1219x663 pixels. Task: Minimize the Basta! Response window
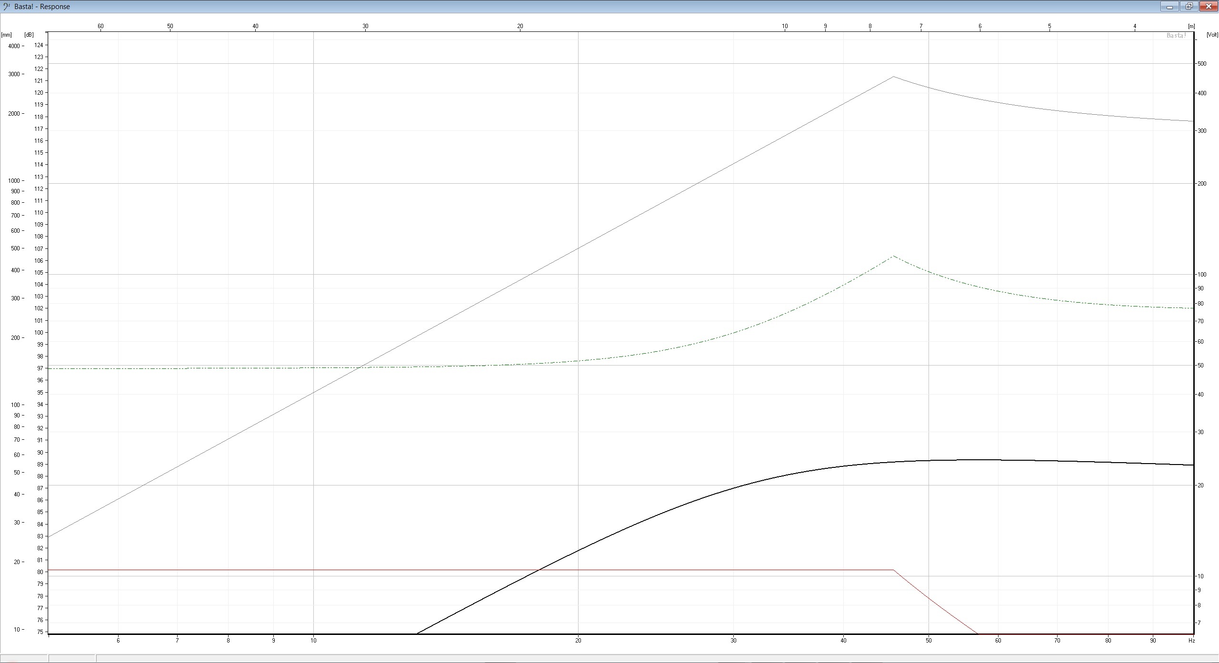(1169, 7)
